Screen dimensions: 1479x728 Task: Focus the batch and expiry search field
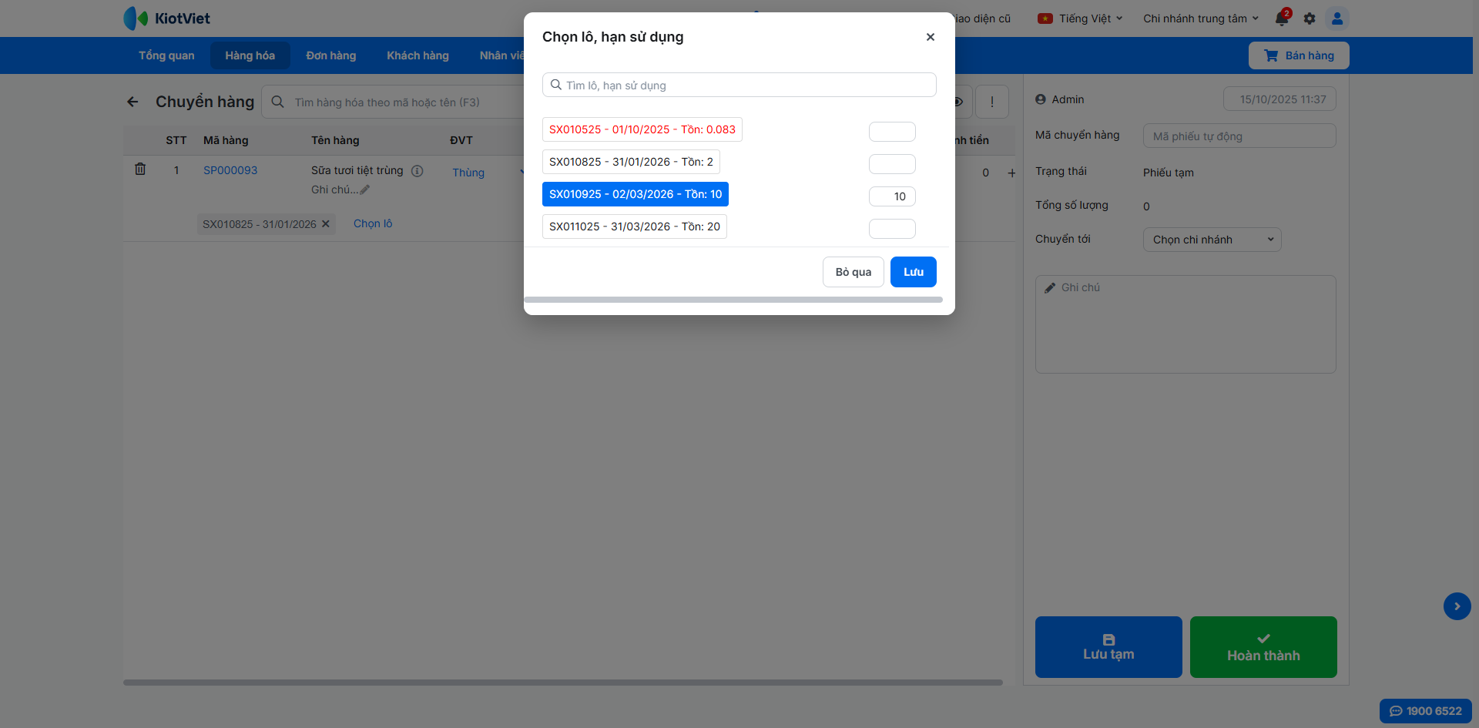tap(739, 85)
